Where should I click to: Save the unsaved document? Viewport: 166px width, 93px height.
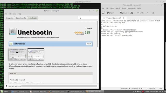[x=123, y=13]
